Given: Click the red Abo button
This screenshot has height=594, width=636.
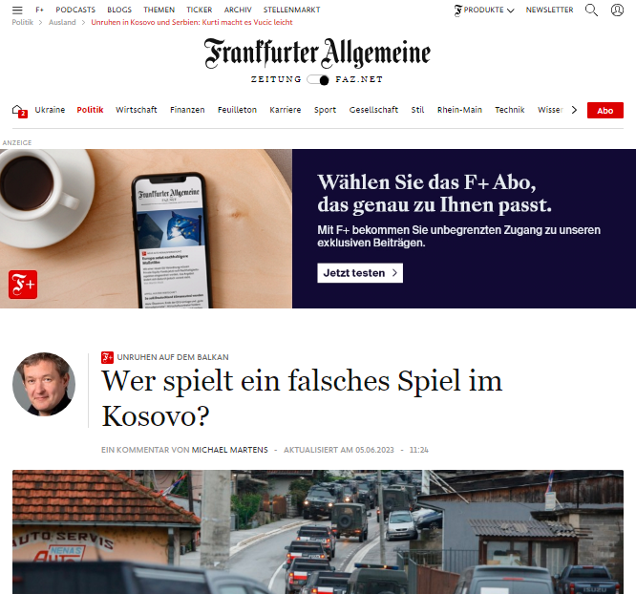Looking at the screenshot, I should pyautogui.click(x=604, y=111).
